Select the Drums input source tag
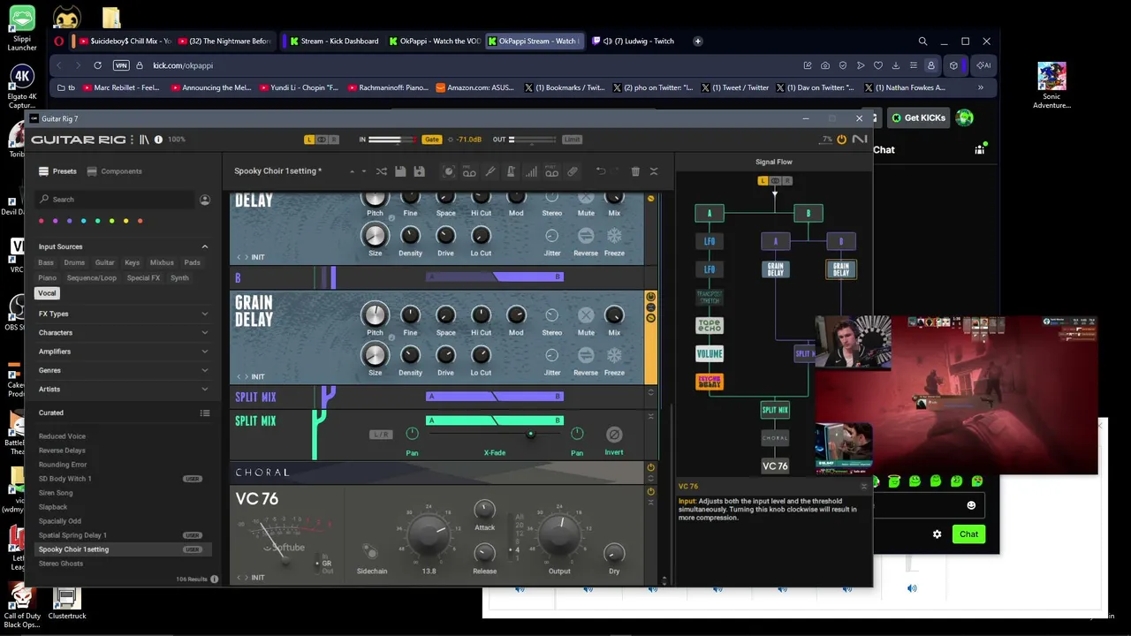This screenshot has height=636, width=1131. pos(74,262)
